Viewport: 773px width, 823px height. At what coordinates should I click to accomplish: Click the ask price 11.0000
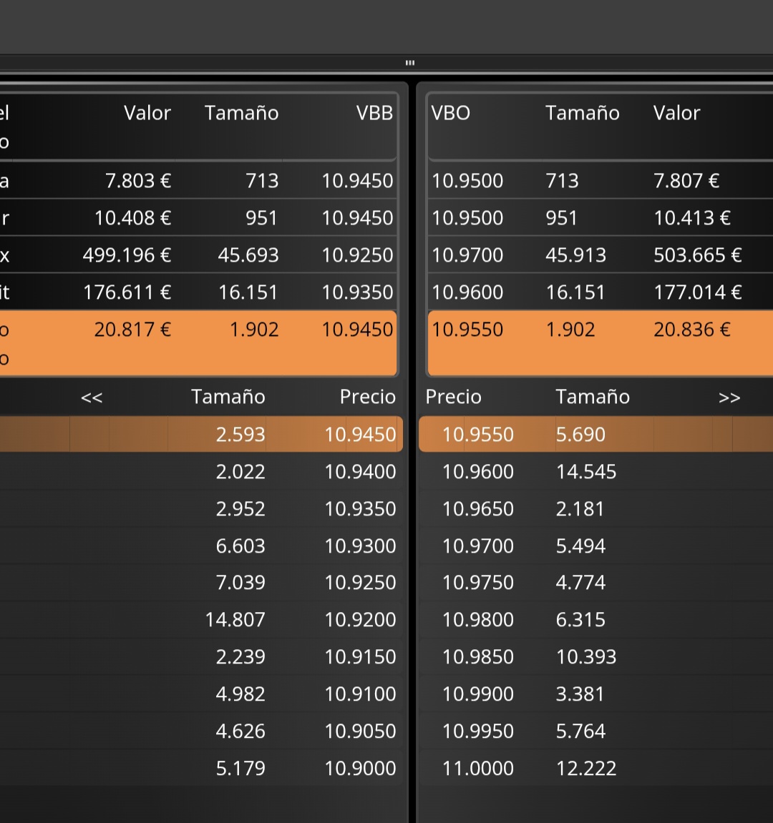(x=477, y=769)
